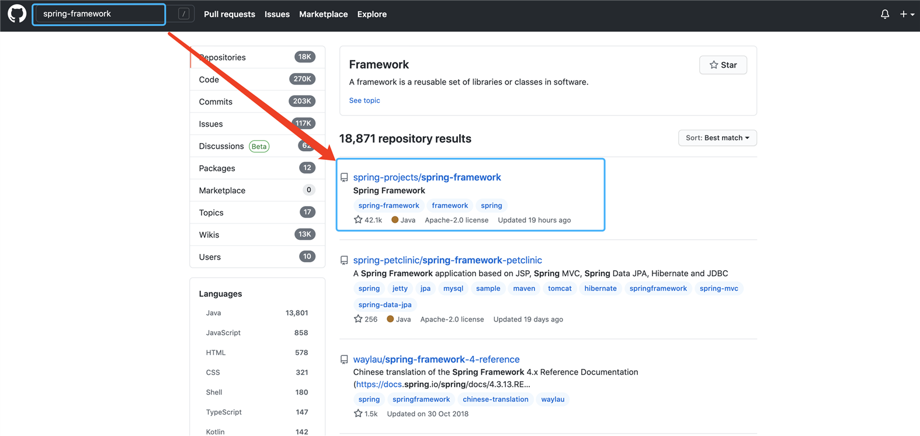This screenshot has height=436, width=920.
Task: Select the Discussions Beta filter
Action: coord(258,146)
